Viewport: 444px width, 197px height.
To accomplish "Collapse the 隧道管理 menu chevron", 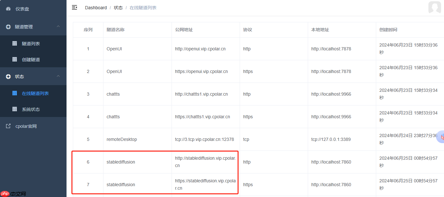I will click(58, 26).
